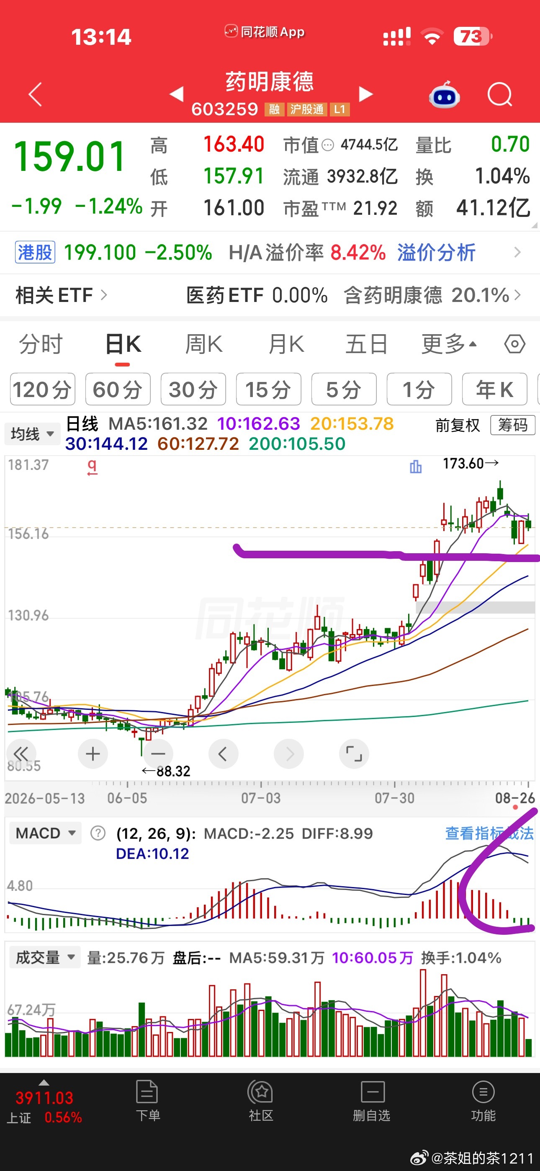Select the 1分 period
This screenshot has width=540, height=1171.
click(419, 389)
